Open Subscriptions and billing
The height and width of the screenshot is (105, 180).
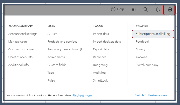pyautogui.click(x=153, y=34)
